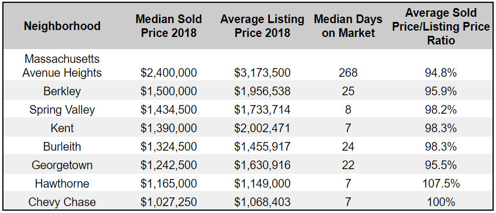Viewport: 496px width, 213px height.
Task: Click the $3,173,500 listing price cell
Action: [x=262, y=73]
